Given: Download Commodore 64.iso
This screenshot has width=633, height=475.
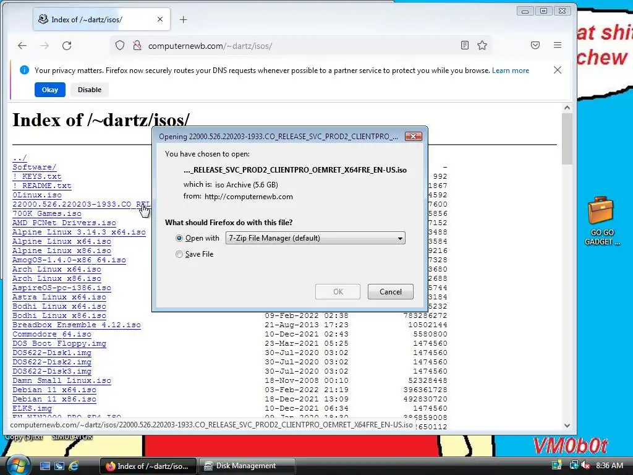Looking at the screenshot, I should (x=52, y=334).
